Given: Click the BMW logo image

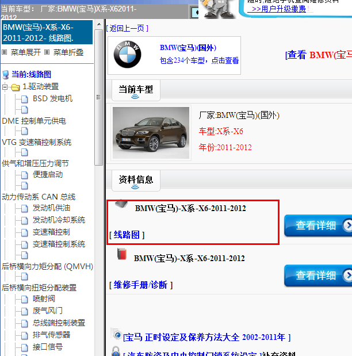Looking at the screenshot, I should point(128,55).
